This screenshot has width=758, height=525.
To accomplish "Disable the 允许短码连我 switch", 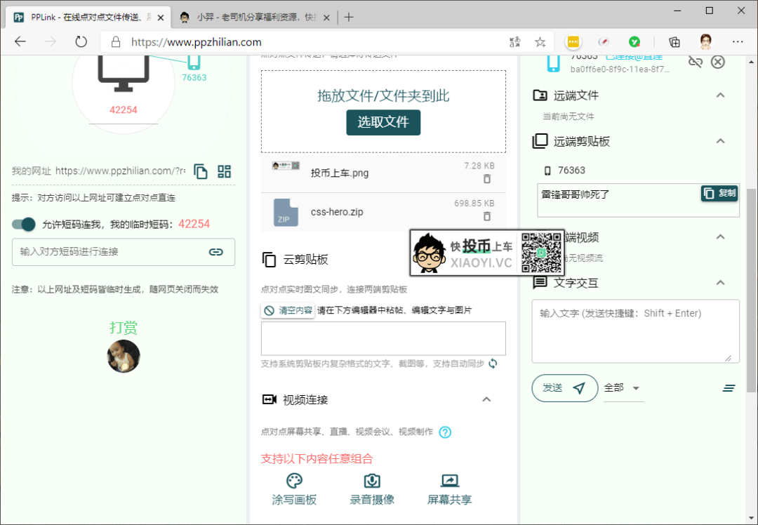I will point(23,224).
